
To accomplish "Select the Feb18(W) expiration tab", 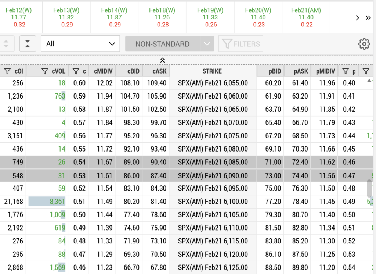I will coord(162,17).
